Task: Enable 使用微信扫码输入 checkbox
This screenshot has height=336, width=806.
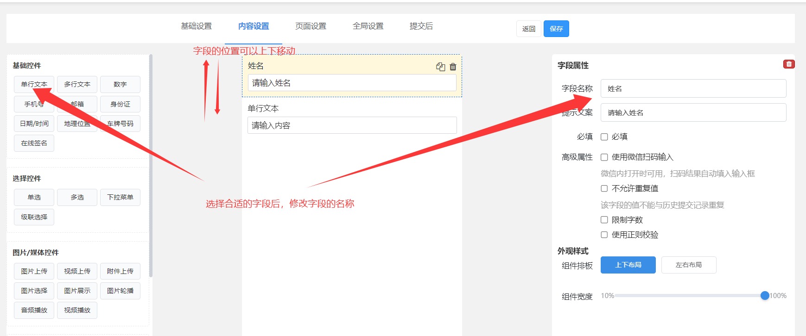Action: (604, 157)
